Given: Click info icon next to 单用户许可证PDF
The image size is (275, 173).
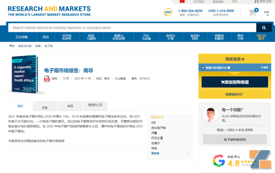Looking at the screenshot, I should coord(229,68).
